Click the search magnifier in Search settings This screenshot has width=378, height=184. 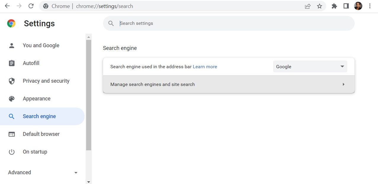111,23
